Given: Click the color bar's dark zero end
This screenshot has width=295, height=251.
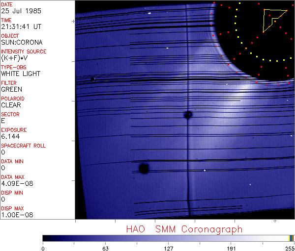Looking at the screenshot, I should pos(45,238).
